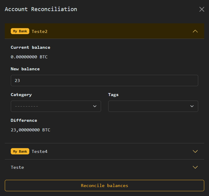The image size is (209, 196).
Task: Click the My Bank badge beside Teste2
Action: 20,31
